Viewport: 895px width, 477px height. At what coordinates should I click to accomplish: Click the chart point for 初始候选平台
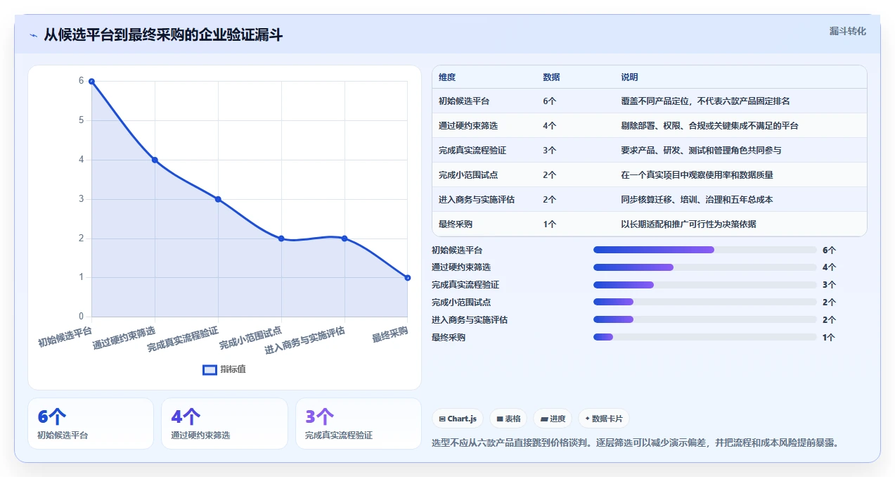[x=91, y=82]
